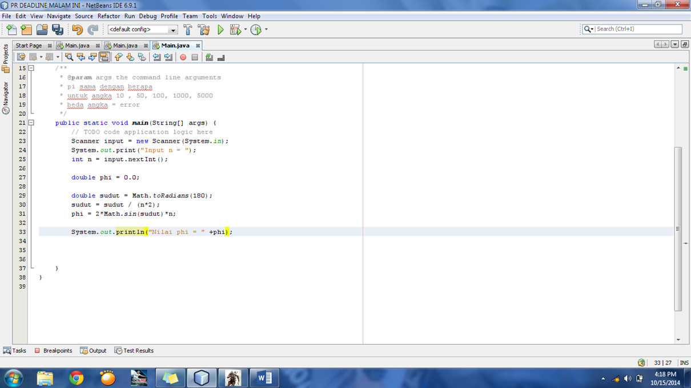Click the Redo arrow icon
Viewport: 691px width, 388px height.
(93, 29)
